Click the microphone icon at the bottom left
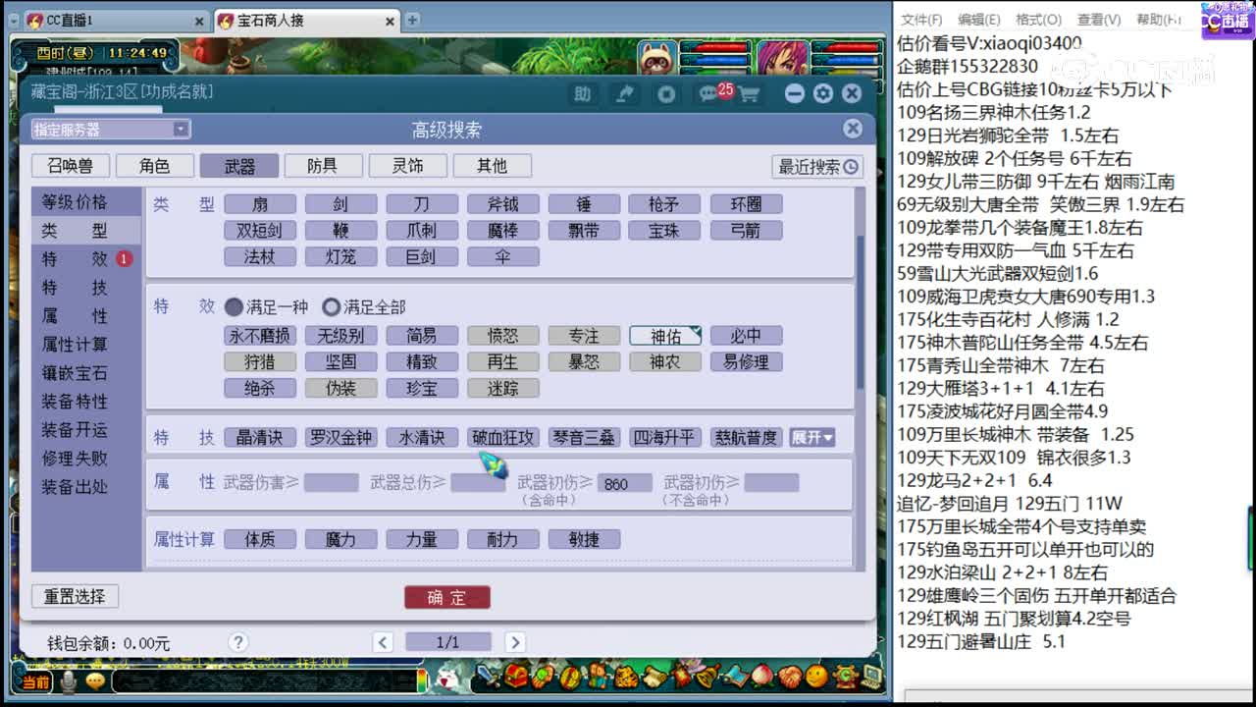Viewport: 1256px width, 707px height. click(x=67, y=680)
